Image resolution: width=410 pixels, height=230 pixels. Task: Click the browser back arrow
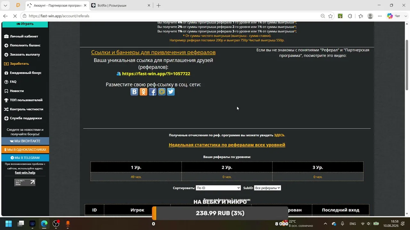[5, 16]
